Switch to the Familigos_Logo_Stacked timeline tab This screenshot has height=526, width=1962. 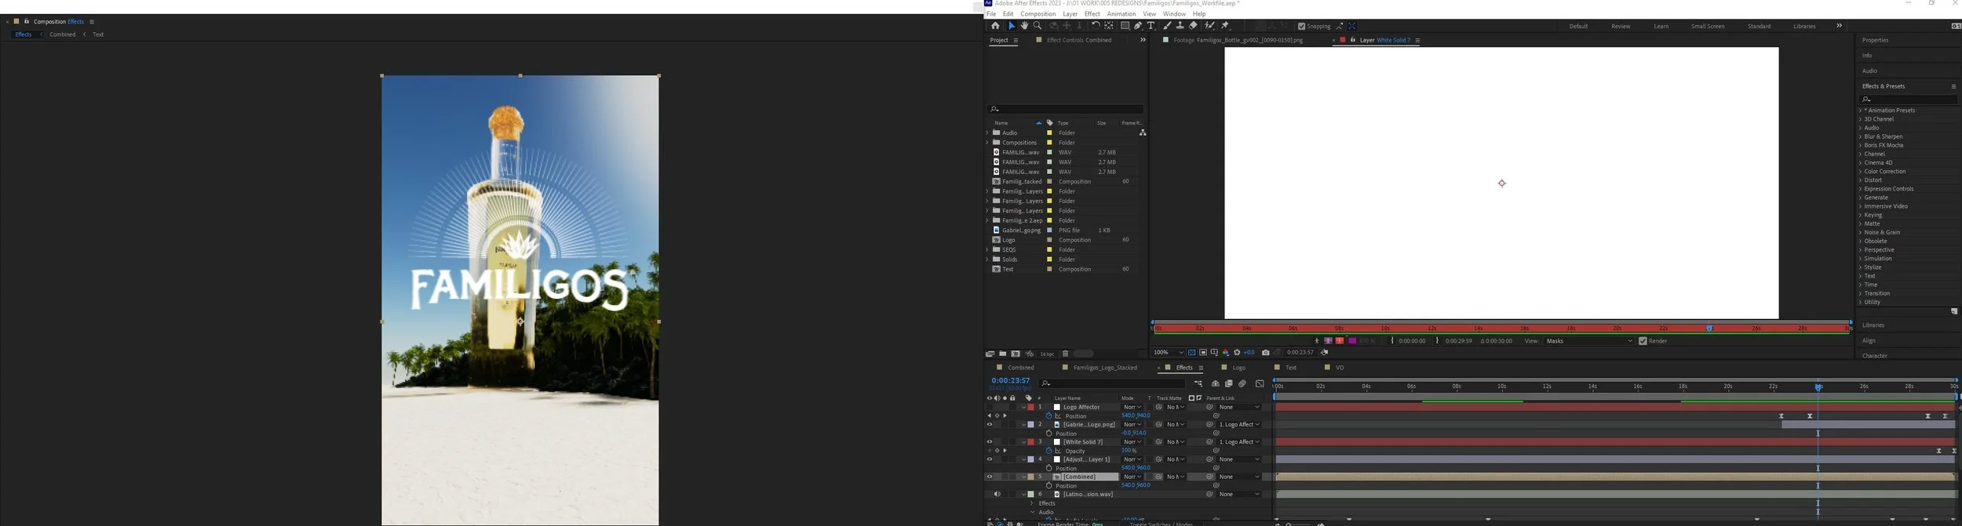coord(1105,368)
